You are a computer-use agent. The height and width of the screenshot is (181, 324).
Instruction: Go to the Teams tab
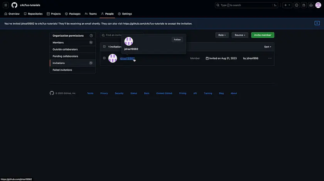(91, 14)
